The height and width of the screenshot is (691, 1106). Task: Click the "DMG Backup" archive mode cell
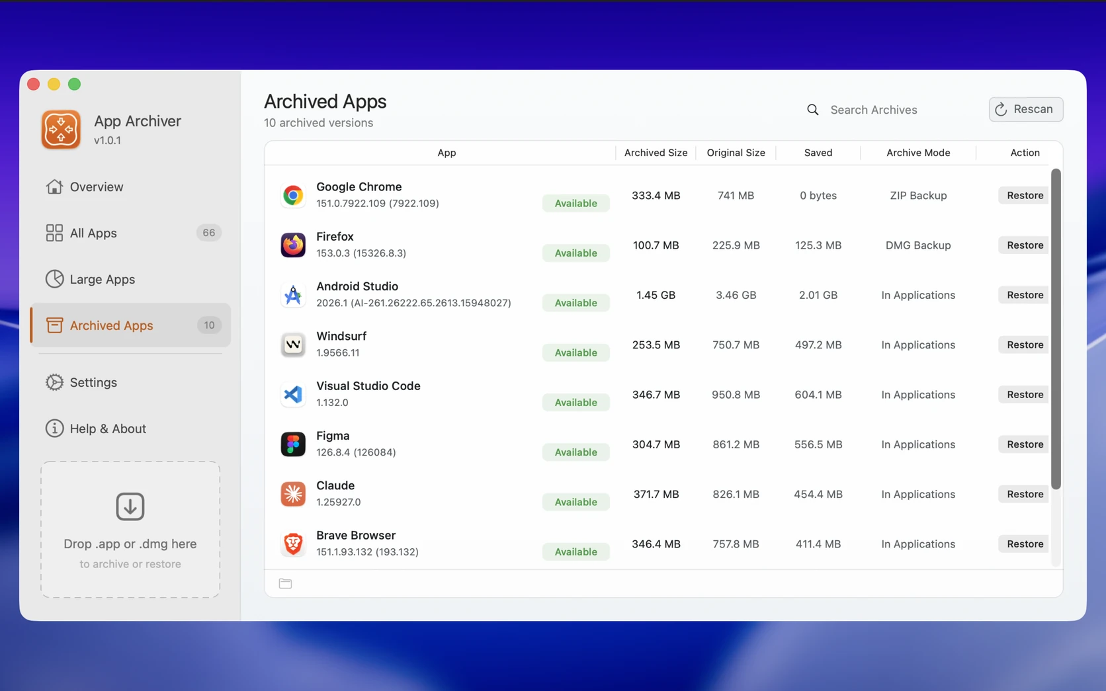pyautogui.click(x=918, y=245)
